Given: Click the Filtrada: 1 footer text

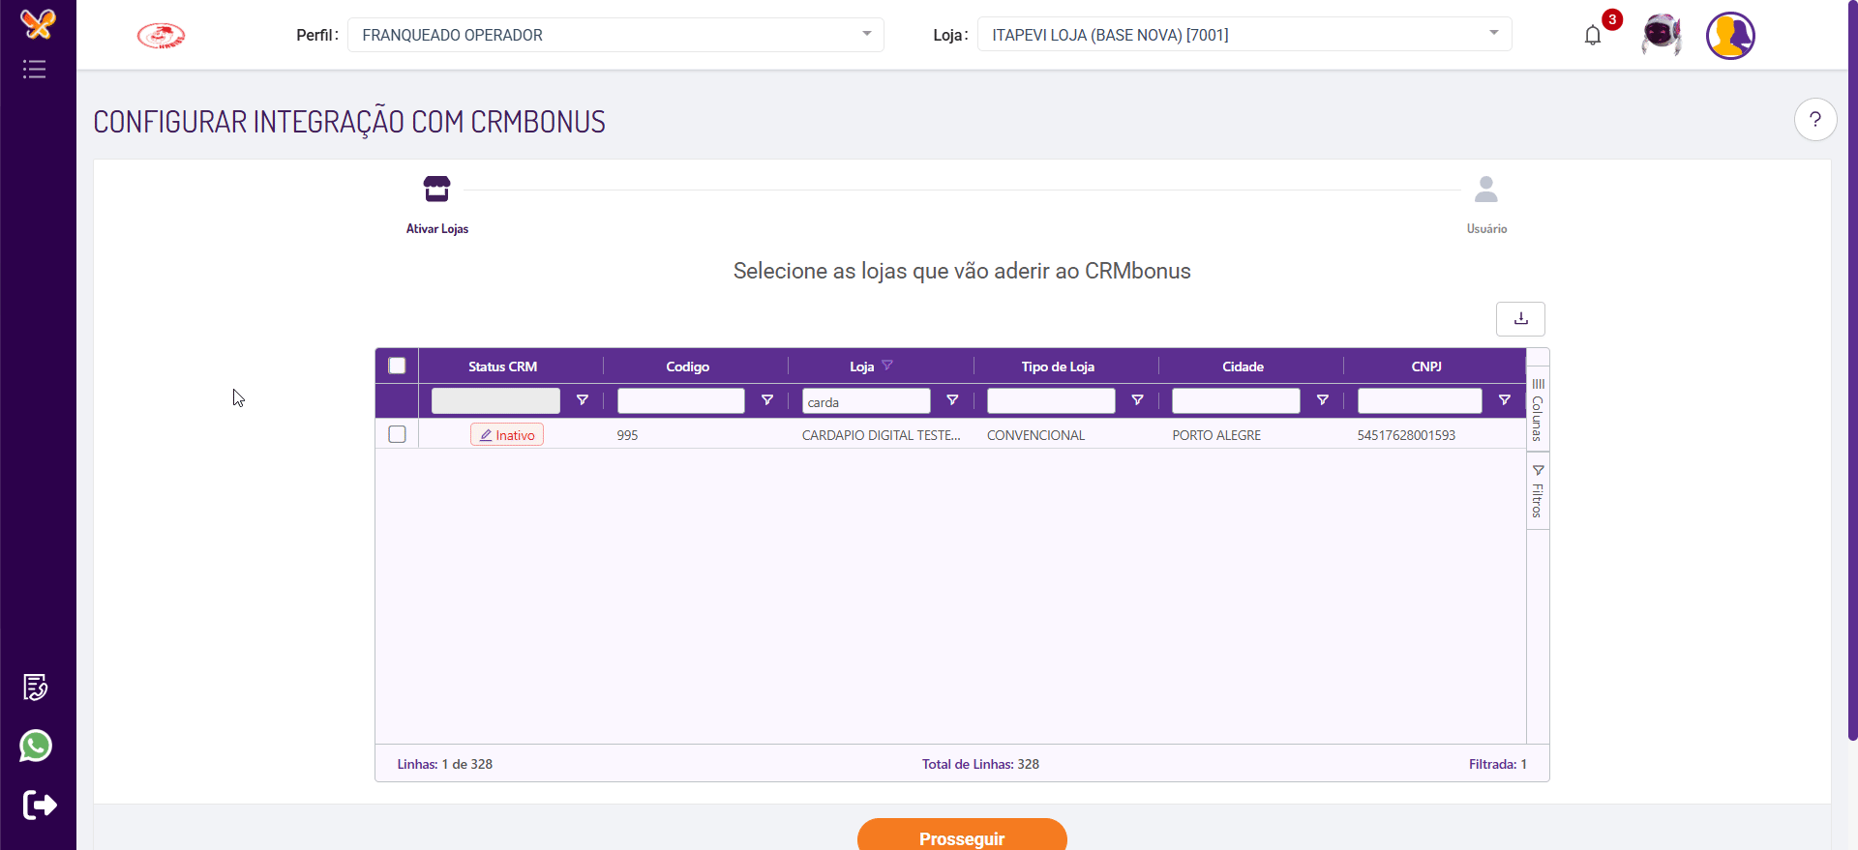Looking at the screenshot, I should [1498, 764].
